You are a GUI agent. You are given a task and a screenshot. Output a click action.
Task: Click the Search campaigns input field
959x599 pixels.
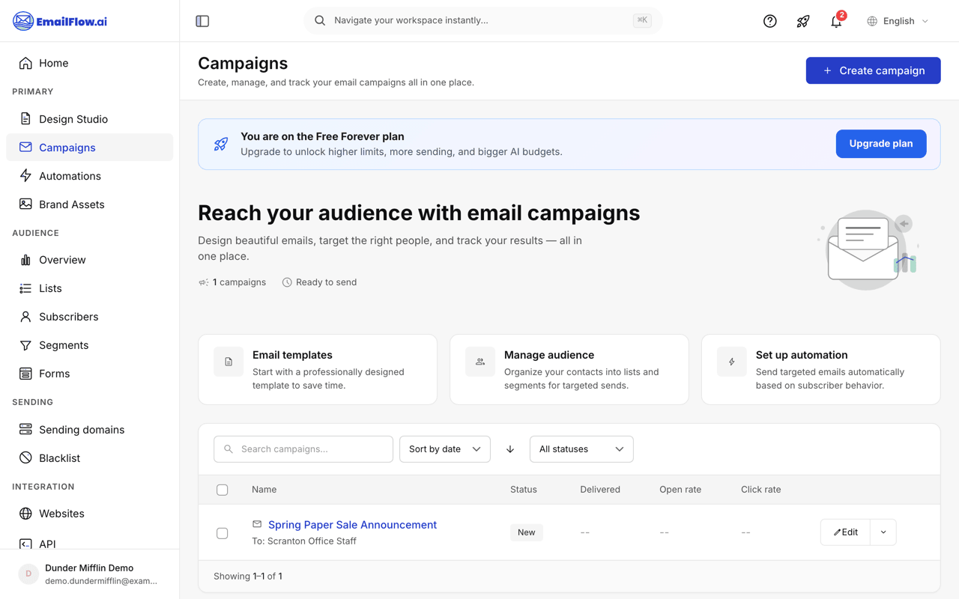(303, 449)
